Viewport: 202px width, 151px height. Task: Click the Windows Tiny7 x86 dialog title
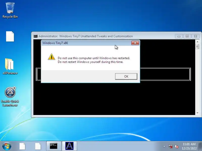tap(55, 43)
